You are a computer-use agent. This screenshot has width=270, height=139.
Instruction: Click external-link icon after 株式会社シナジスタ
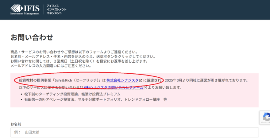pos(141,80)
